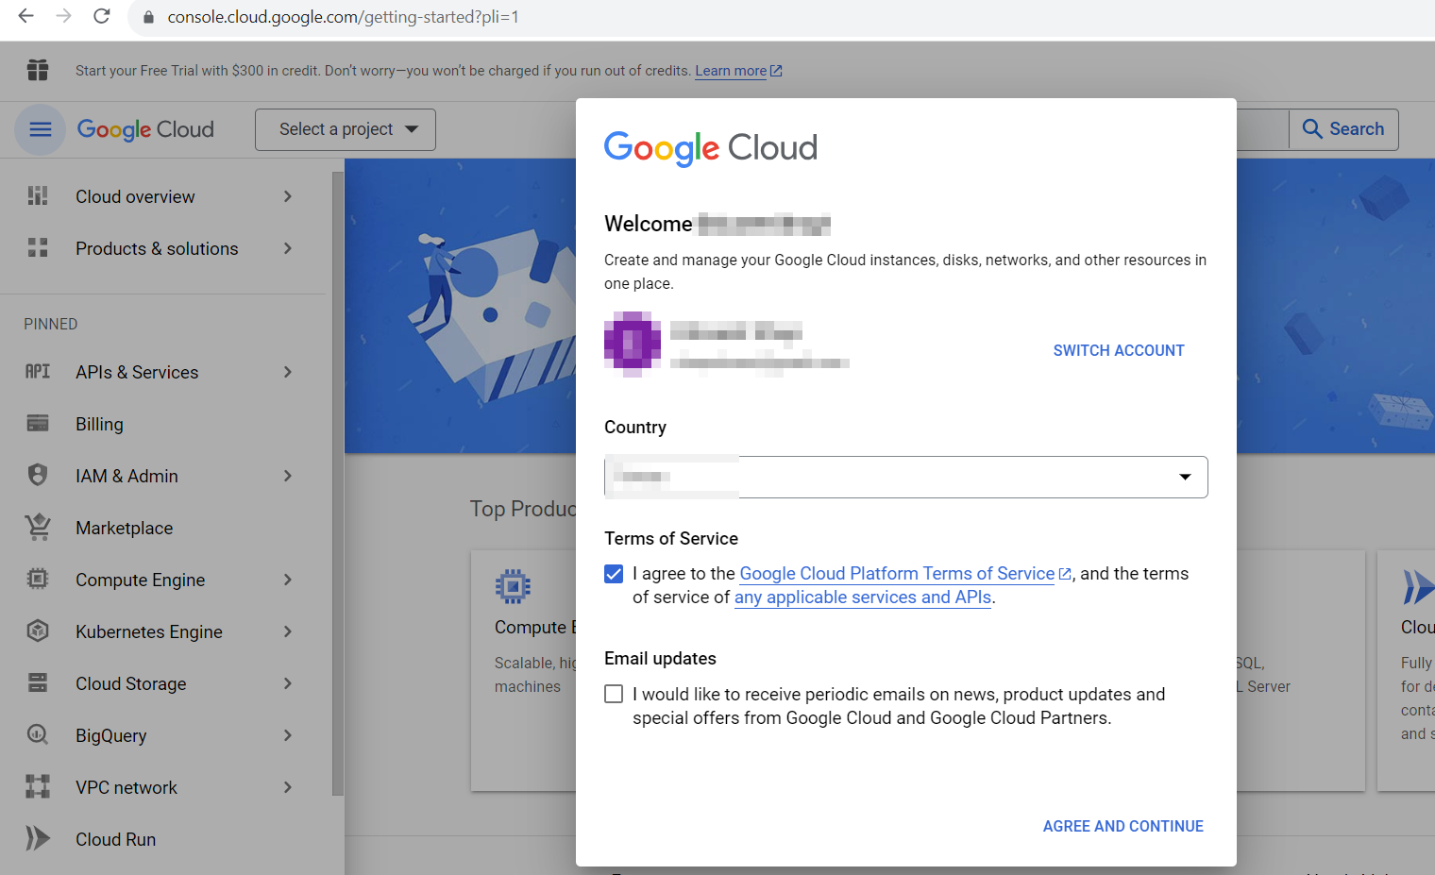This screenshot has height=875, width=1435.
Task: Expand the APIs & Services submenu chevron
Action: point(288,372)
